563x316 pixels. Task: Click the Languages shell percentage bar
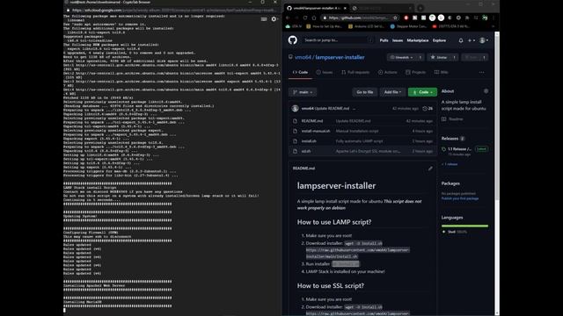464,226
